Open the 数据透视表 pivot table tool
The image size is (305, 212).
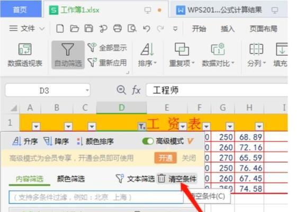point(25,55)
